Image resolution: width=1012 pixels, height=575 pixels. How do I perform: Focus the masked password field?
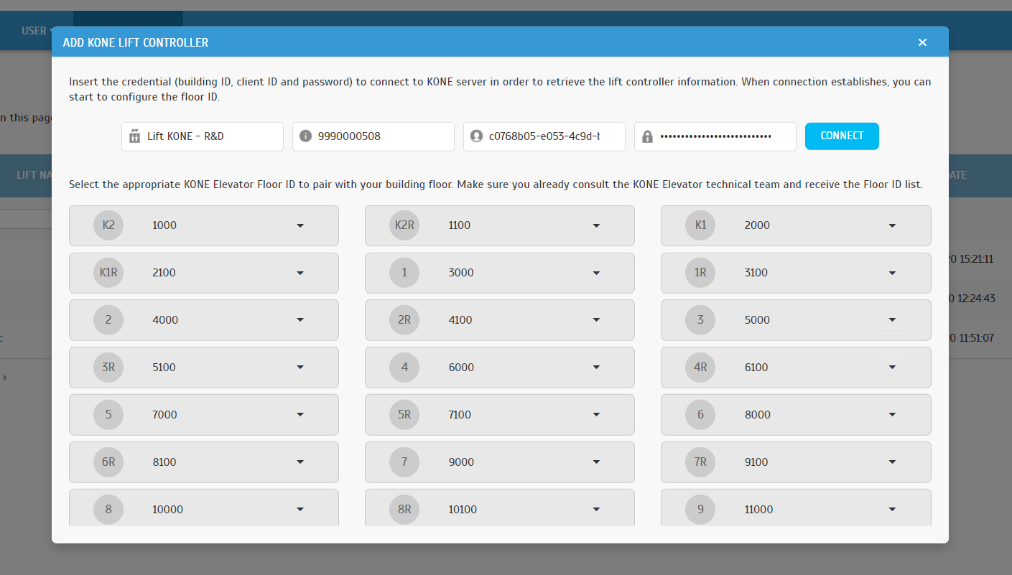coord(715,136)
